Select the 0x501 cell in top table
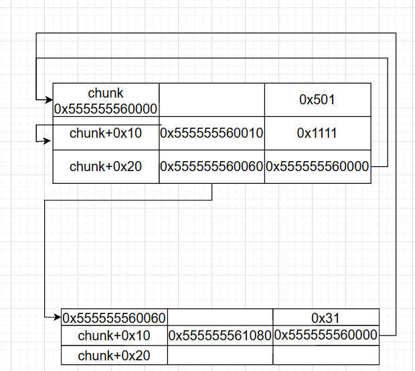415x371 pixels. [x=317, y=100]
